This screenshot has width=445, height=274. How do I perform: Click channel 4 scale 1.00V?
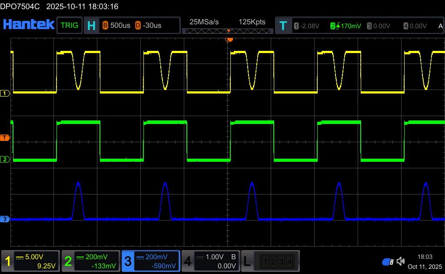[x=215, y=257]
